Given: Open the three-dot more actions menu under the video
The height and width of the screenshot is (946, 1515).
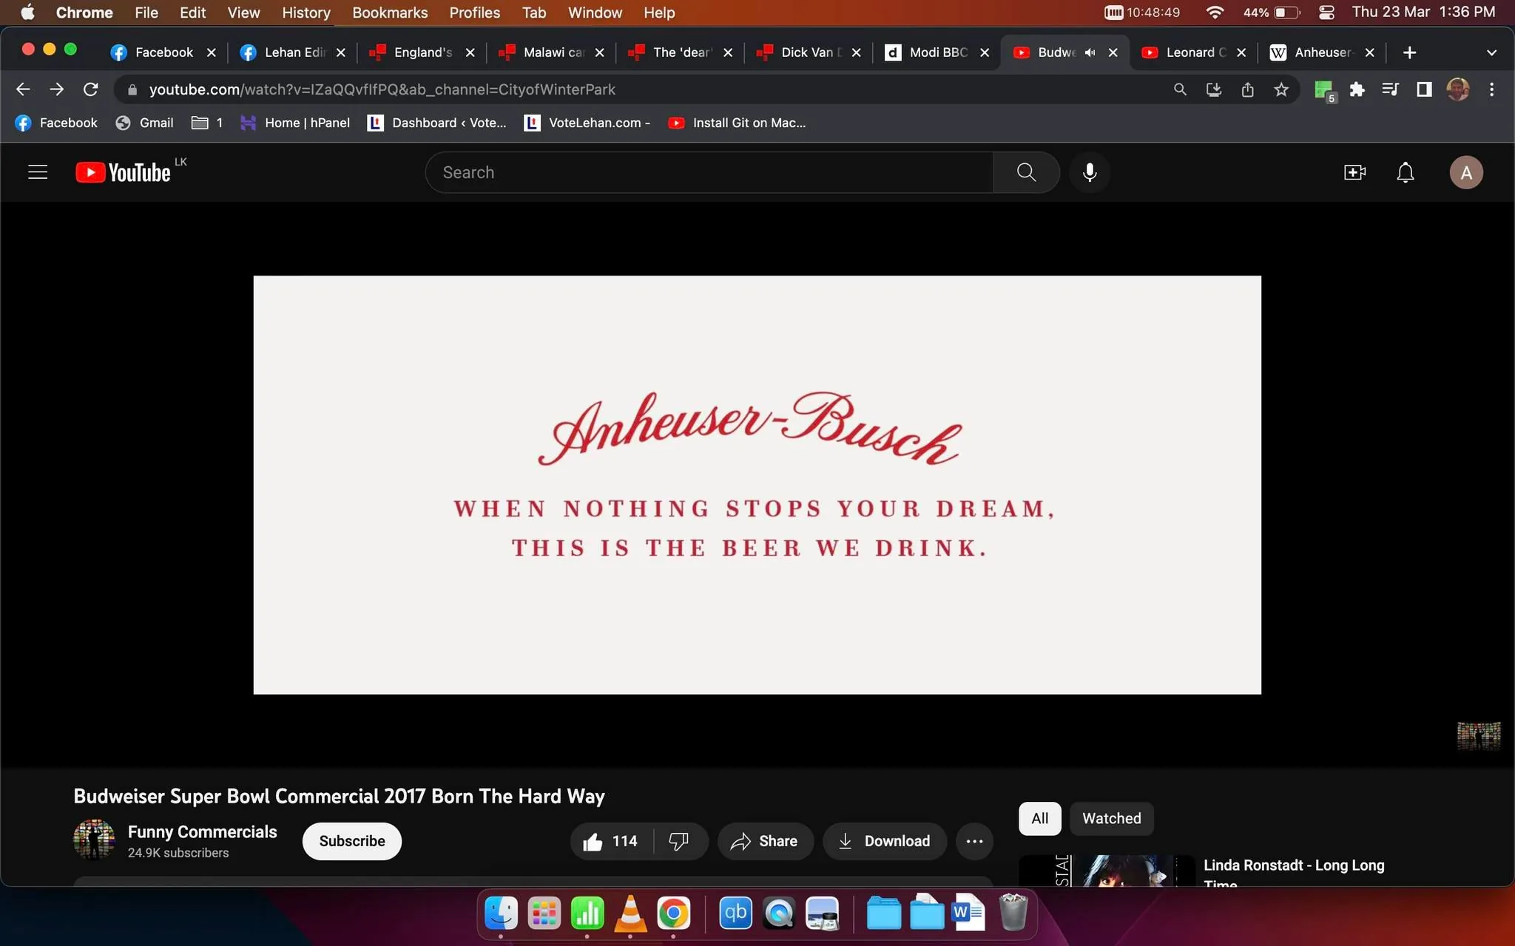Looking at the screenshot, I should coord(974,841).
